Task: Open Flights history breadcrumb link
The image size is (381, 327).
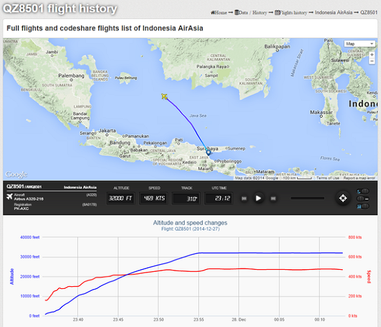Action: click(291, 12)
